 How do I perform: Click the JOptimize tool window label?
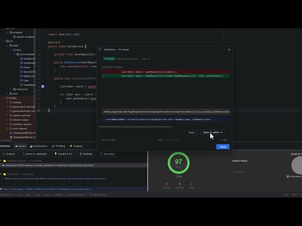point(5,146)
